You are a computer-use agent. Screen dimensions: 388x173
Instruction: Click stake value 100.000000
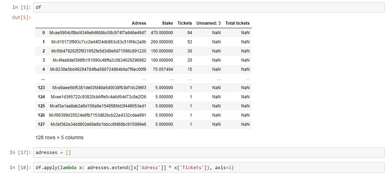click(x=162, y=60)
